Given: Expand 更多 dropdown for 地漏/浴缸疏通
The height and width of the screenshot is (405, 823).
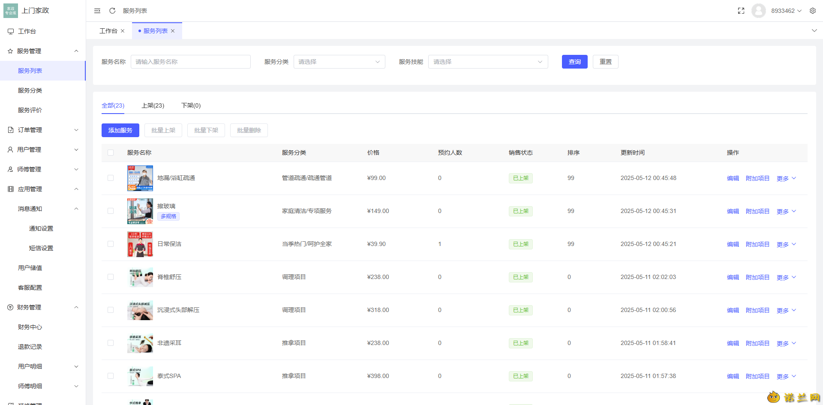Looking at the screenshot, I should click(786, 178).
